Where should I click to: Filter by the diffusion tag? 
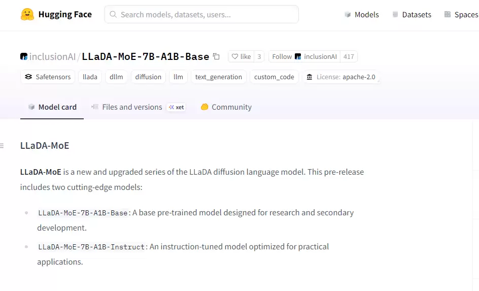[x=148, y=77]
